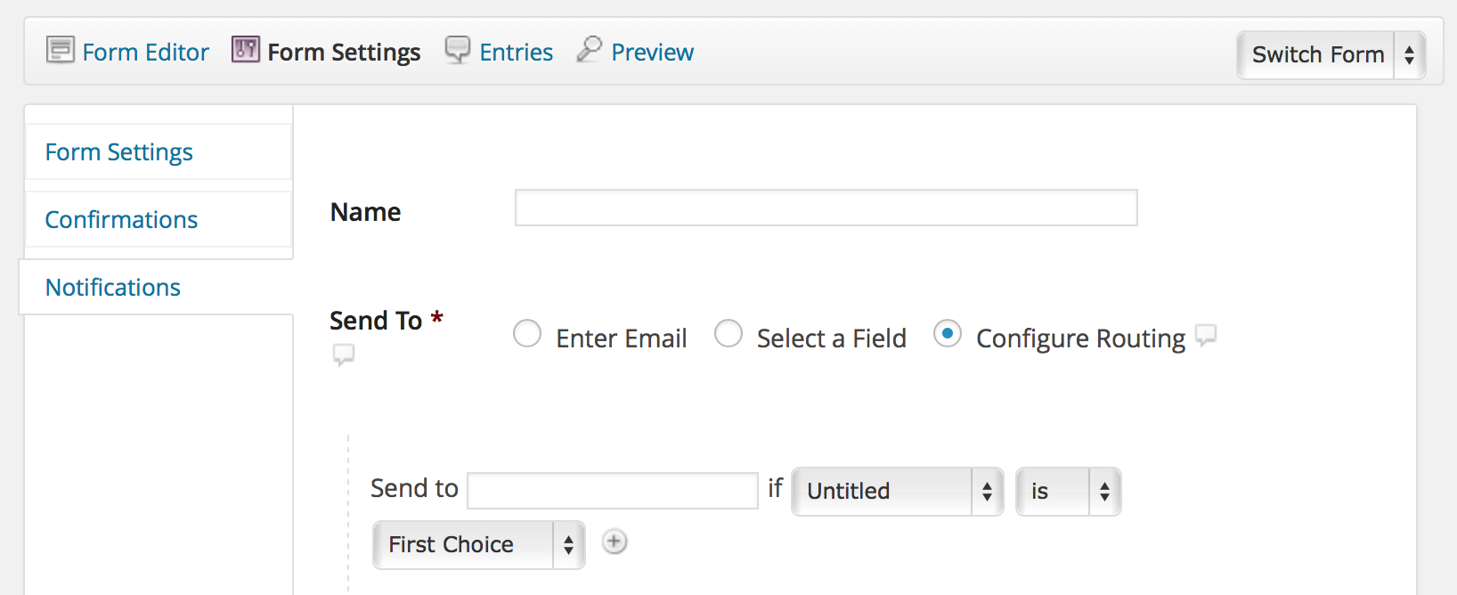Open the Switch Form selector
This screenshot has height=595, width=1457.
pyautogui.click(x=1318, y=54)
